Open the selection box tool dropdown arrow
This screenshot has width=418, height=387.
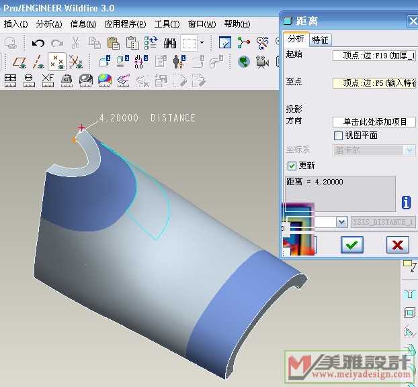tap(202, 42)
